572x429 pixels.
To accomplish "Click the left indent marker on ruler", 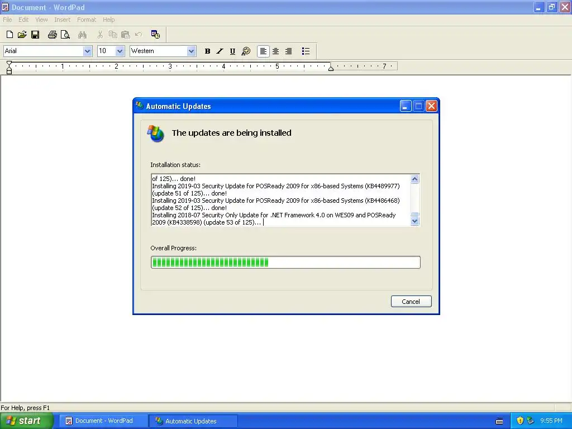I will [9, 71].
